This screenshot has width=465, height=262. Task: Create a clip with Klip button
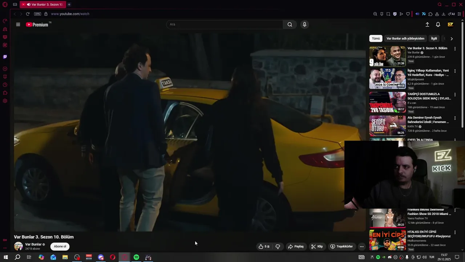317,246
